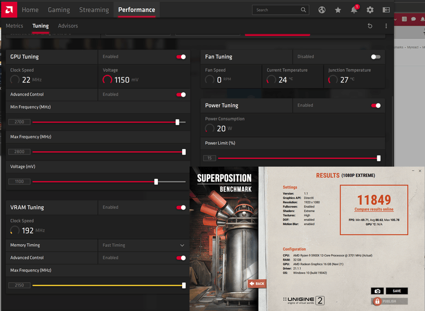Click the chat bubble icon in background window
Viewport: 425px width, 311px height.
click(x=413, y=19)
